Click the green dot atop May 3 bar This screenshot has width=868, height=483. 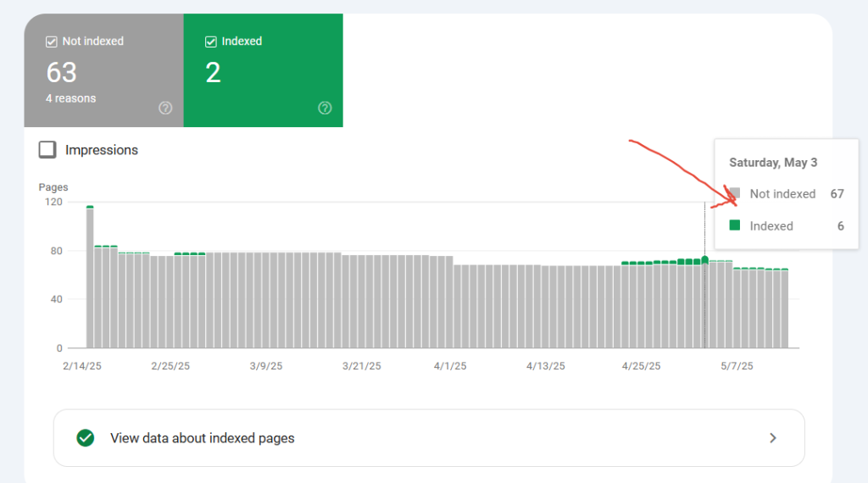point(704,259)
